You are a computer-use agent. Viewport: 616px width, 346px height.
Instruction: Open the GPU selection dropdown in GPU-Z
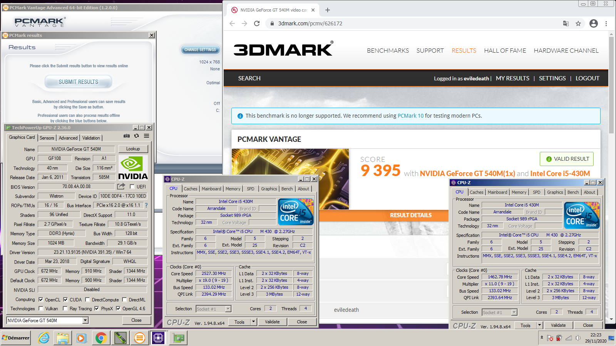(85, 320)
